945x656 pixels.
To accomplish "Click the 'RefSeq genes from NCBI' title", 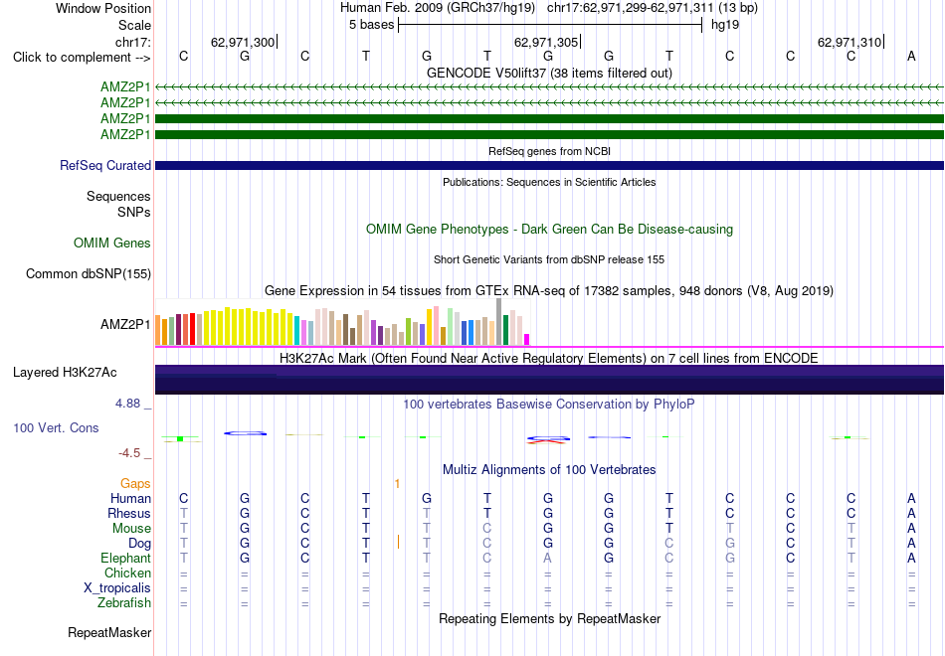I will [x=549, y=151].
